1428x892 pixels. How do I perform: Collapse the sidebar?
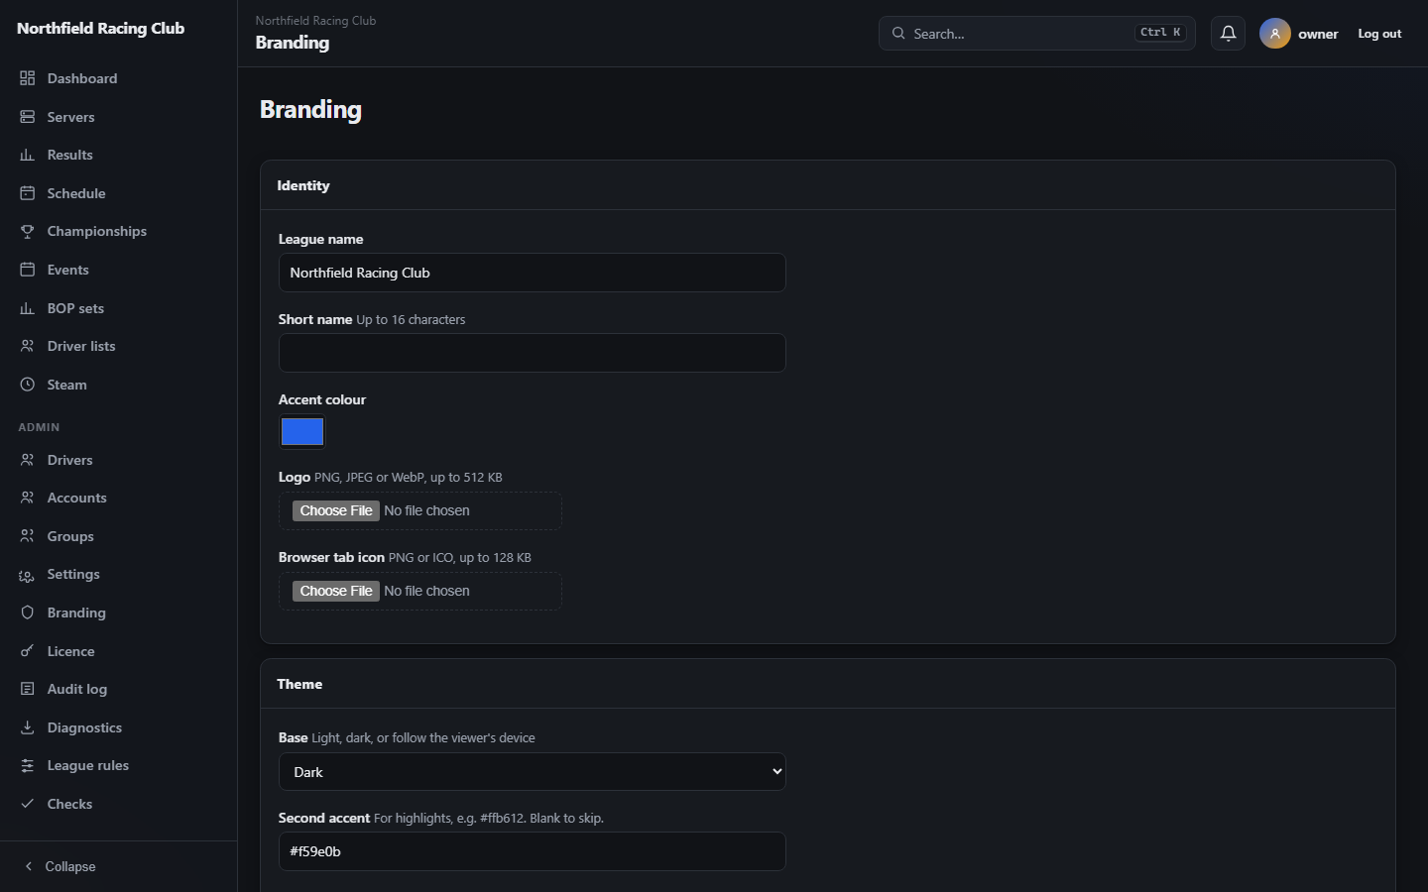coord(59,866)
